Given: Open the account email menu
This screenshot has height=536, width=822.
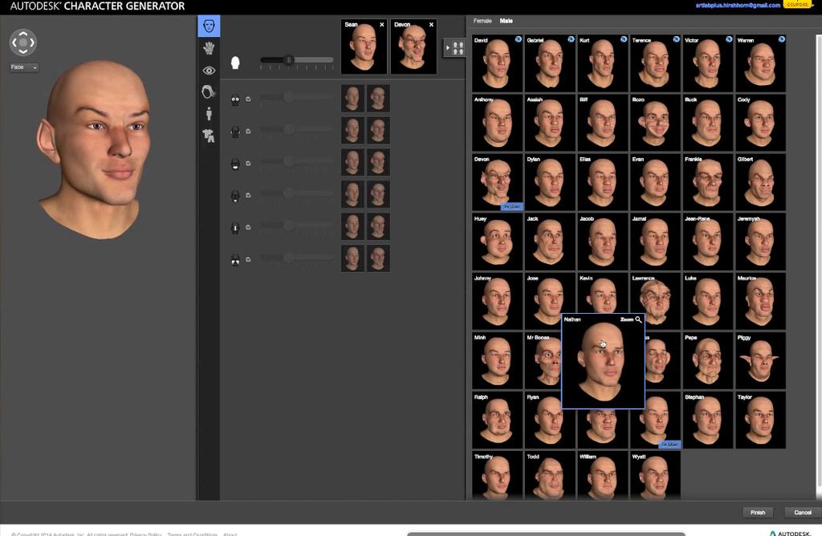Looking at the screenshot, I should point(738,6).
